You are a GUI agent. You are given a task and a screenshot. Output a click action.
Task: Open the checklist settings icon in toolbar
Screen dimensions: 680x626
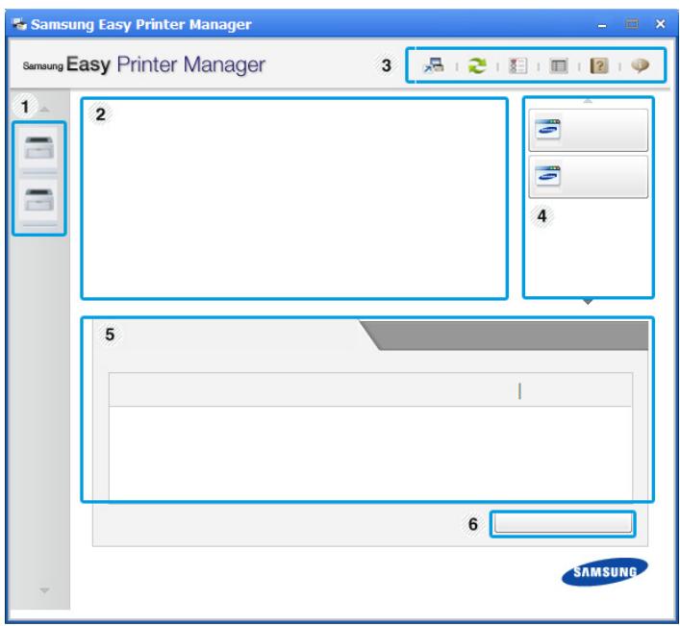(517, 66)
